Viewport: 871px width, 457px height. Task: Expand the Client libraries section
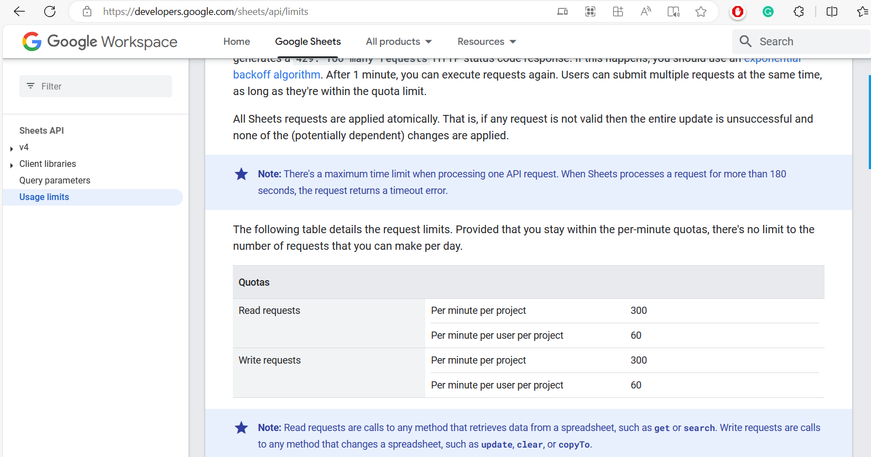(x=12, y=165)
